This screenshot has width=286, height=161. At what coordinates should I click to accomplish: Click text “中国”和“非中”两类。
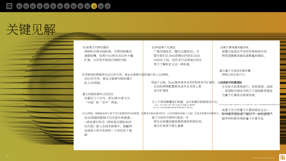pyautogui.click(x=102, y=103)
